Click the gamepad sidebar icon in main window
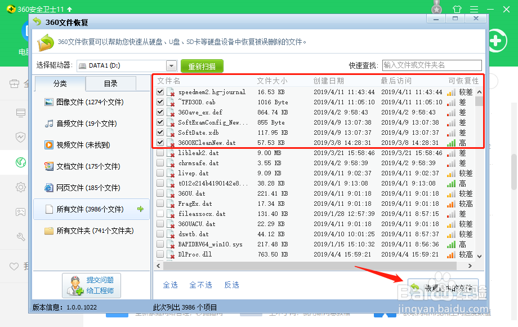518x327 pixels. (x=20, y=212)
